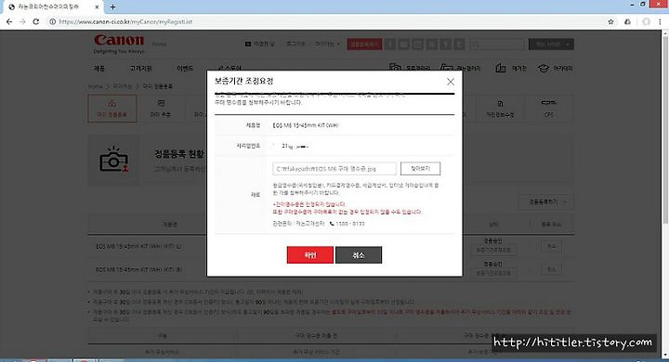Expand the family site dropdown

(551, 44)
